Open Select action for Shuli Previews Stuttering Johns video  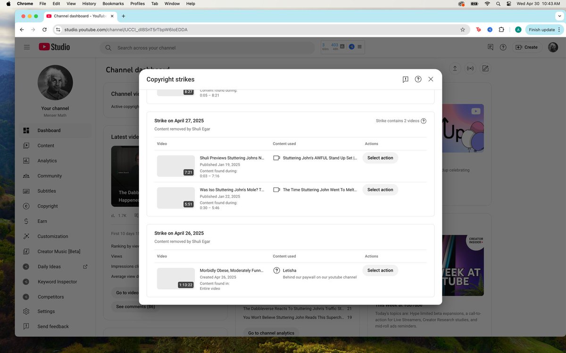[380, 158]
